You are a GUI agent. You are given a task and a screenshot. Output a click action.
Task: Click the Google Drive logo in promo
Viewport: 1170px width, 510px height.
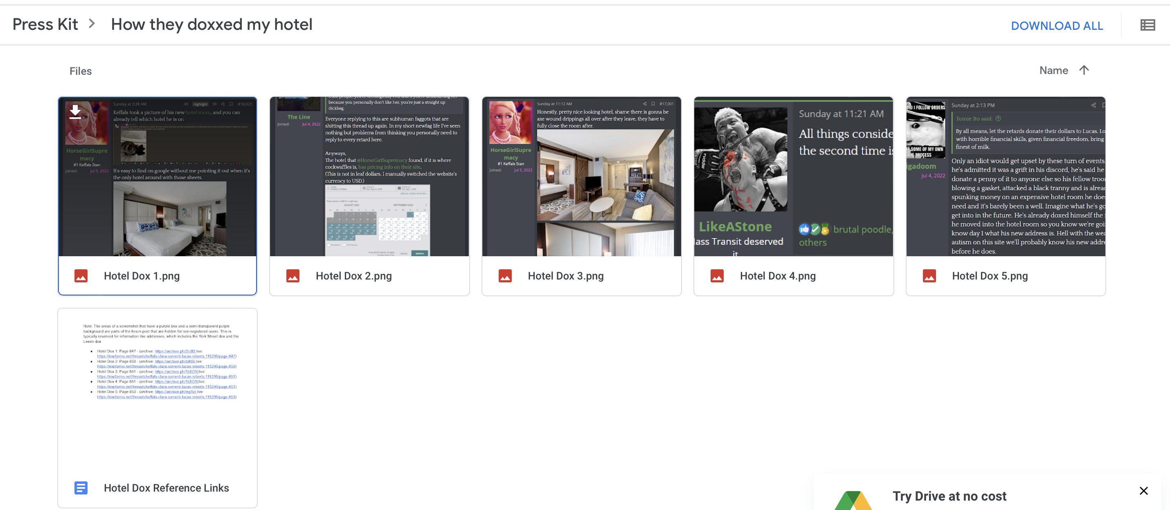click(x=853, y=500)
